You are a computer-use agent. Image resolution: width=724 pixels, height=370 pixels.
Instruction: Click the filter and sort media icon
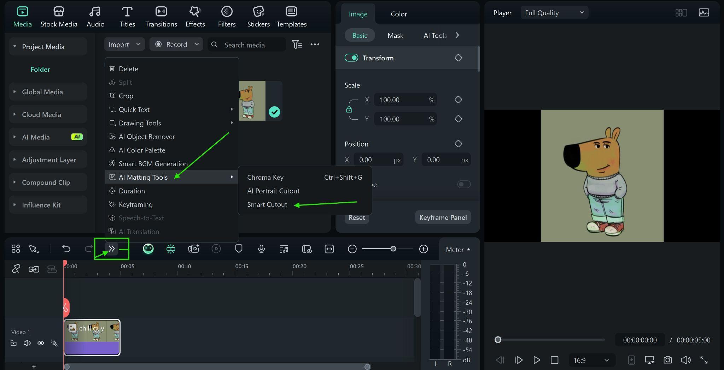(297, 44)
